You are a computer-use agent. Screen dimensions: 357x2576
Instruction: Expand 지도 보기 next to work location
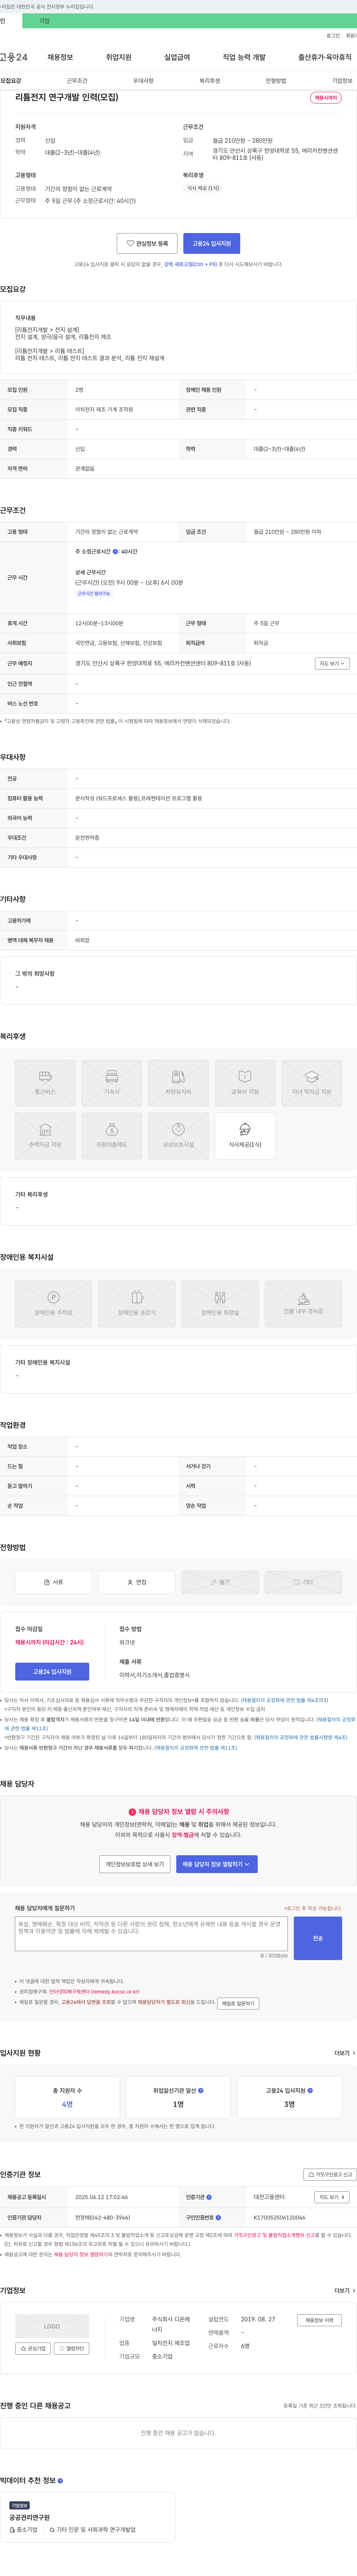tap(332, 663)
